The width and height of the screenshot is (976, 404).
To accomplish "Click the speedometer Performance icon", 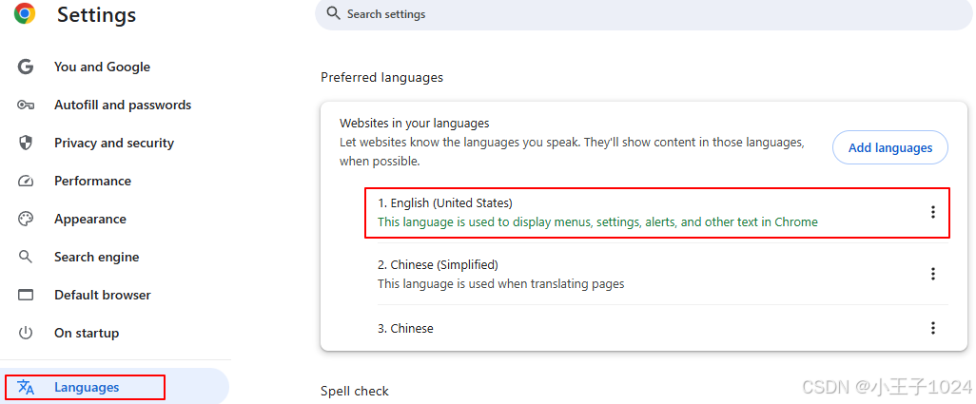I will click(x=25, y=181).
